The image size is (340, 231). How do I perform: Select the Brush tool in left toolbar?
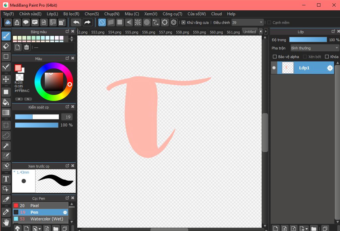pos(6,36)
